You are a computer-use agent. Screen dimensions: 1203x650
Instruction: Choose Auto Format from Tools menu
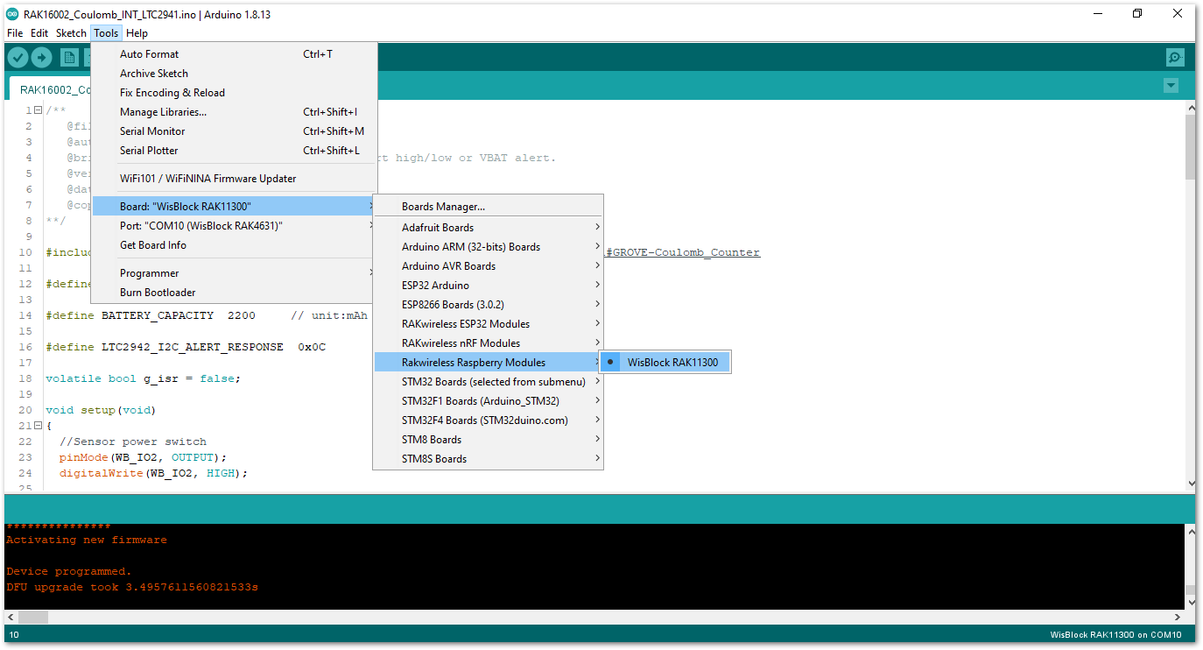(x=235, y=54)
